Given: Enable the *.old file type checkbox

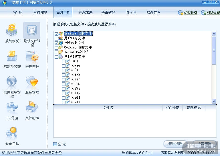Looking at the screenshot, I should pos(64,102).
